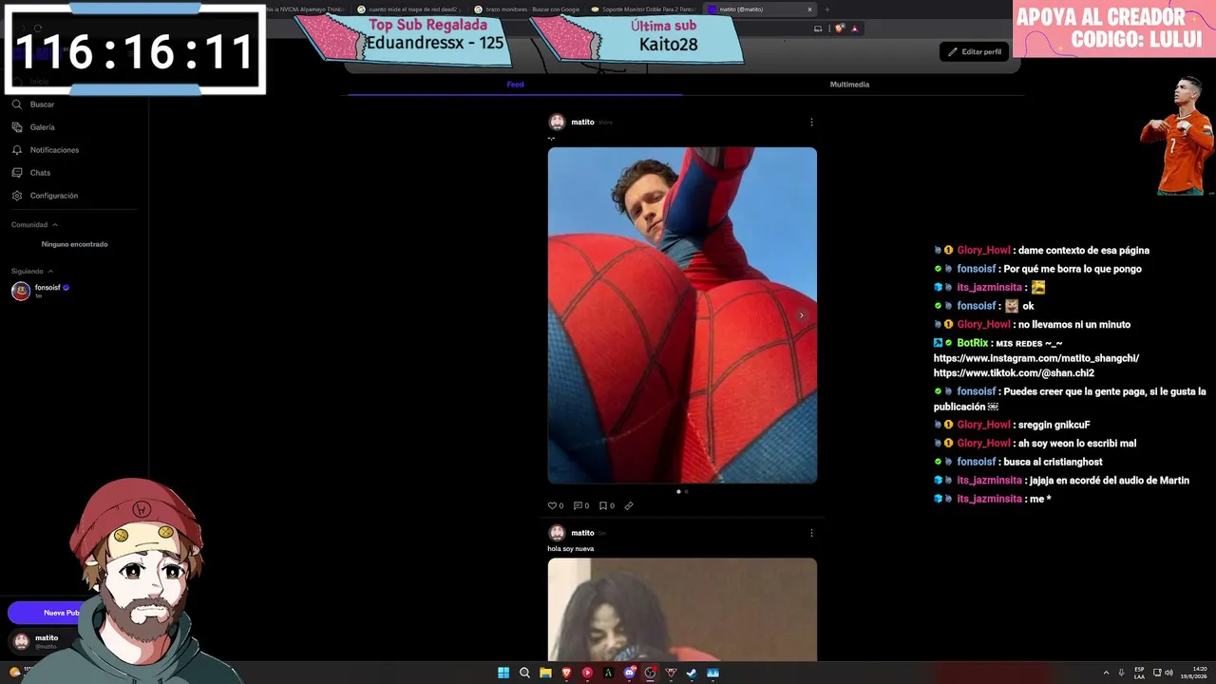The image size is (1216, 684).
Task: Show hidden system tray icons
Action: click(x=1106, y=673)
